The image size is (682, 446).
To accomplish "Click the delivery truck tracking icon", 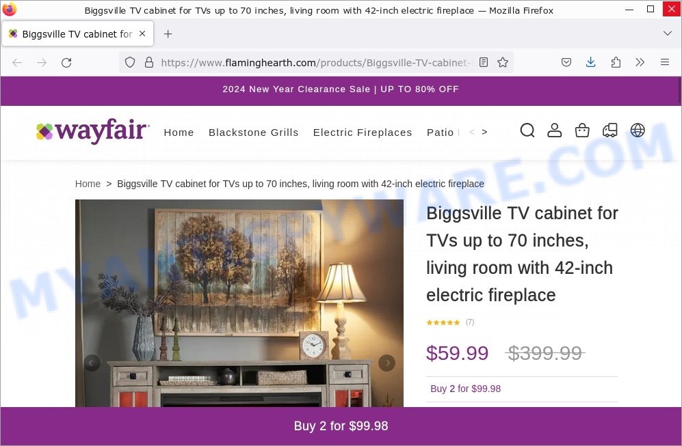I will pyautogui.click(x=609, y=130).
